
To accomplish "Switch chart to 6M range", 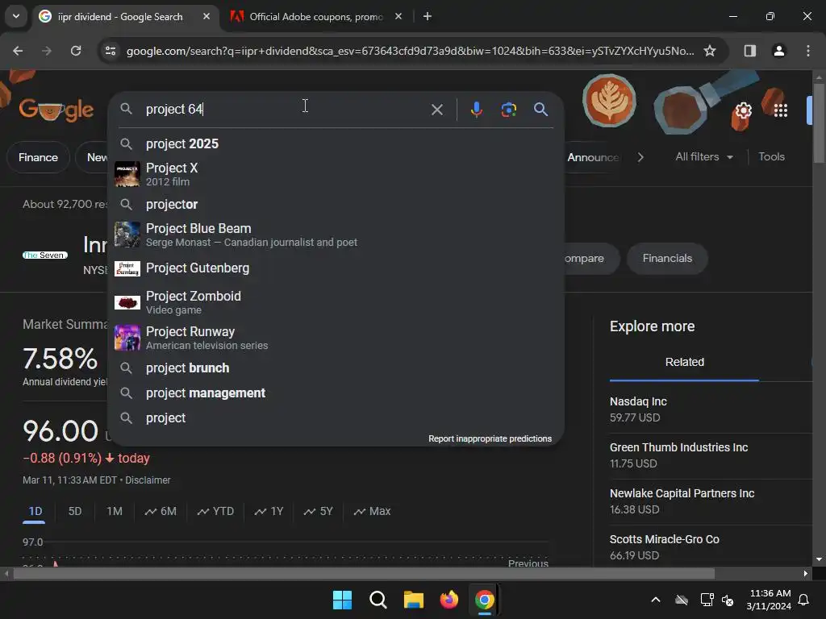I will click(x=161, y=511).
